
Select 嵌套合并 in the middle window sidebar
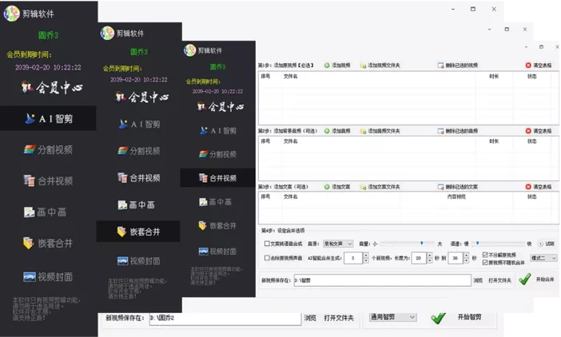point(138,232)
